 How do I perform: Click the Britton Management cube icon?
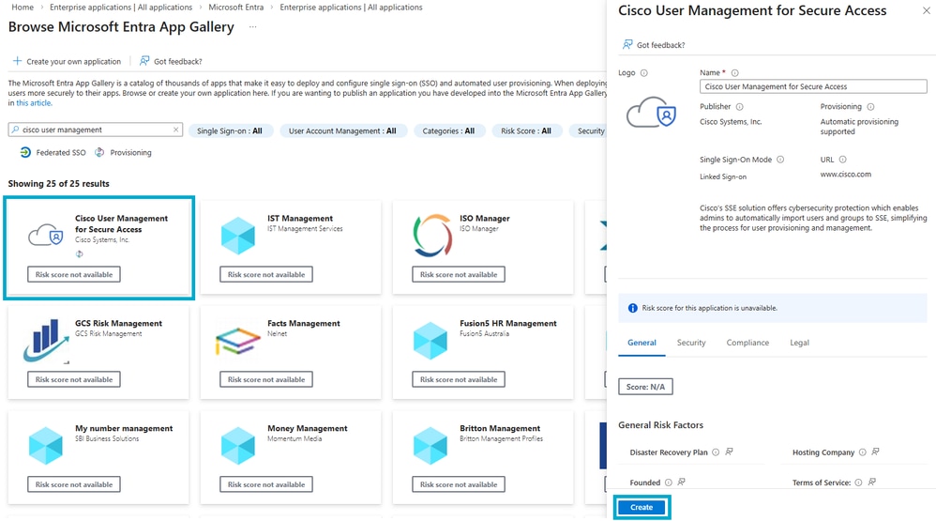click(x=430, y=446)
